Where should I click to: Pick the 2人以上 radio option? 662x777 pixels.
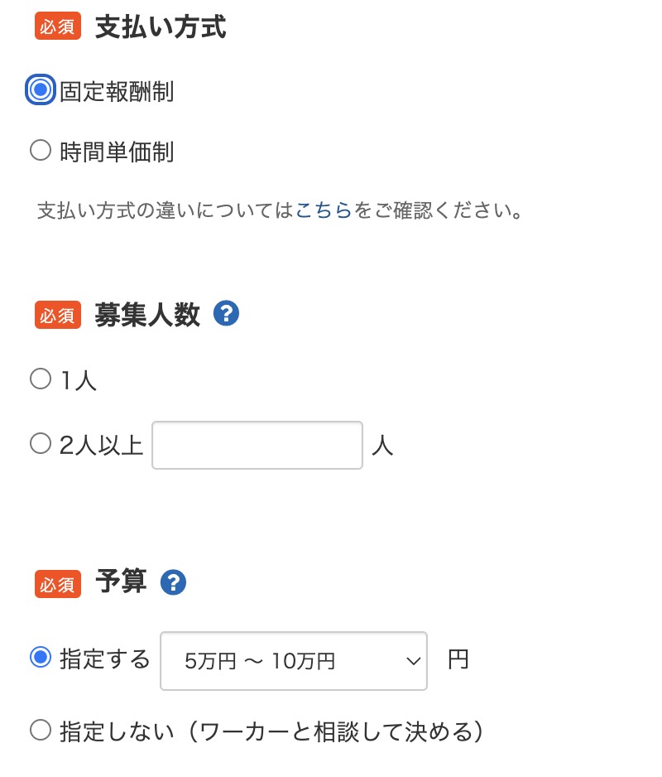coord(41,444)
